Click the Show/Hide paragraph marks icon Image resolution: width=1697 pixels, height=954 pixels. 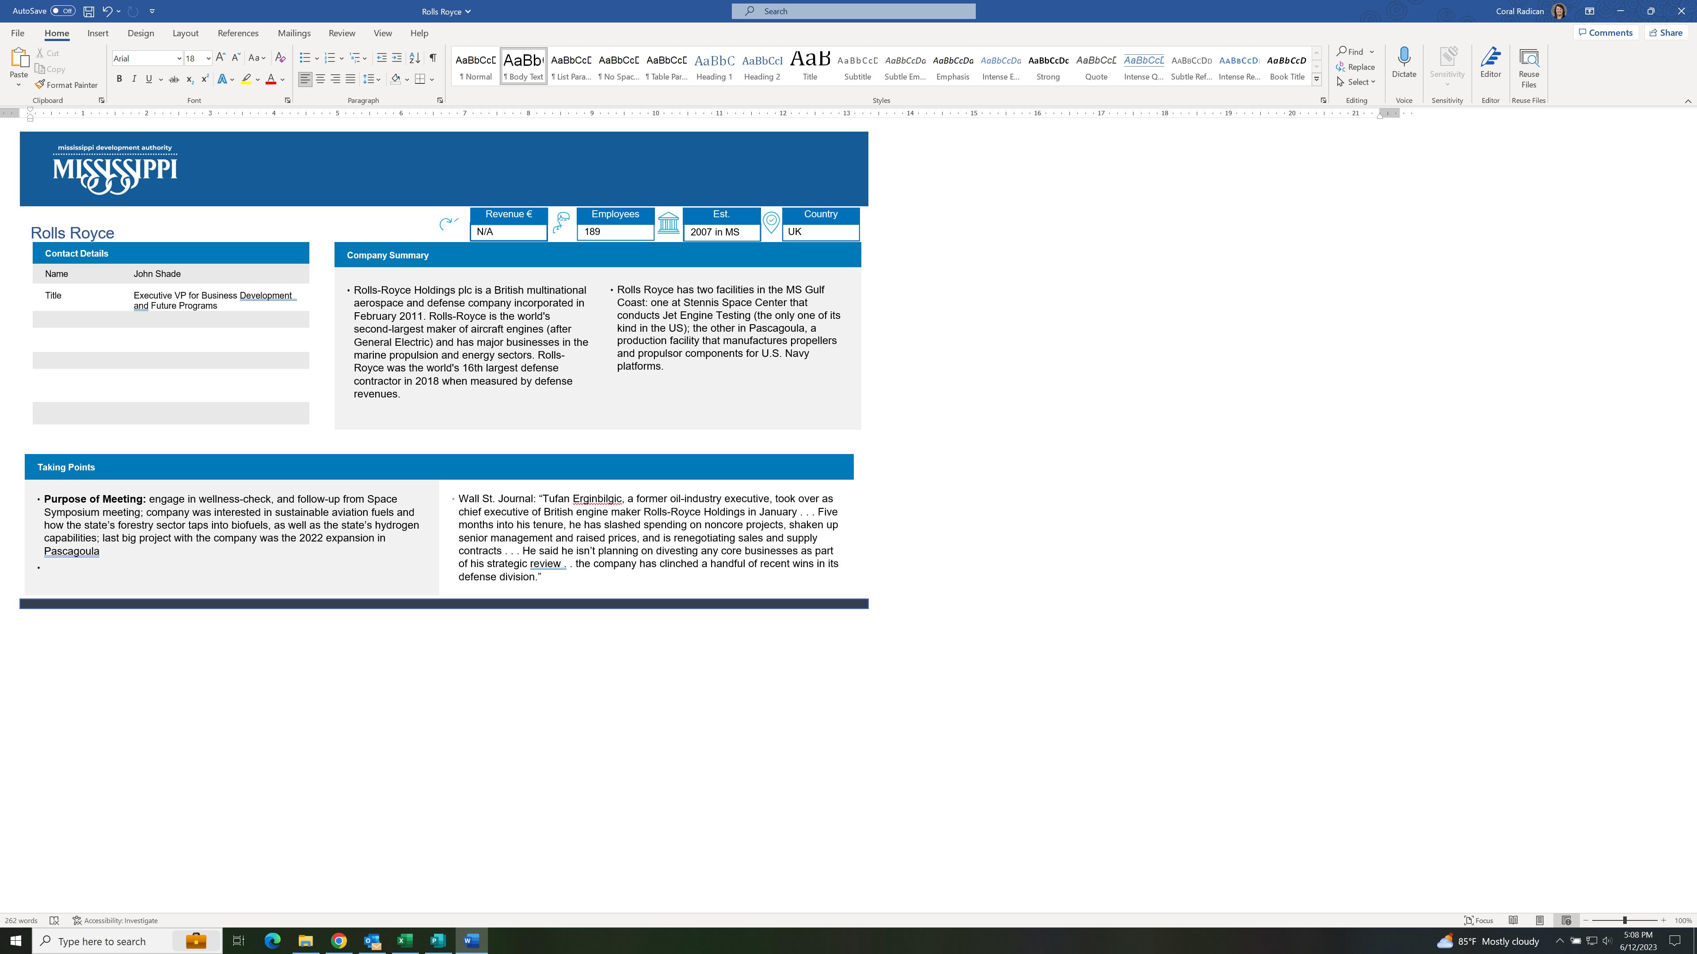[x=433, y=58]
